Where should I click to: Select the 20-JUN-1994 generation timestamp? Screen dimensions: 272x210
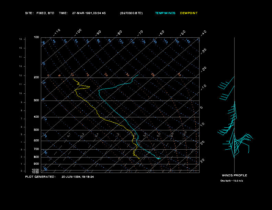point(78,177)
